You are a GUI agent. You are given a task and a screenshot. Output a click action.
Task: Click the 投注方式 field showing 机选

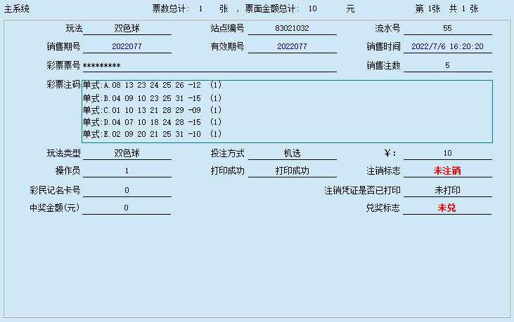pyautogui.click(x=292, y=154)
